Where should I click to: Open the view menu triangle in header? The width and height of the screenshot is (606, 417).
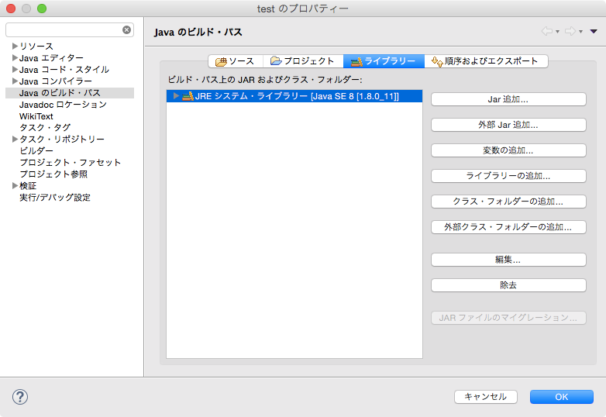pos(594,31)
